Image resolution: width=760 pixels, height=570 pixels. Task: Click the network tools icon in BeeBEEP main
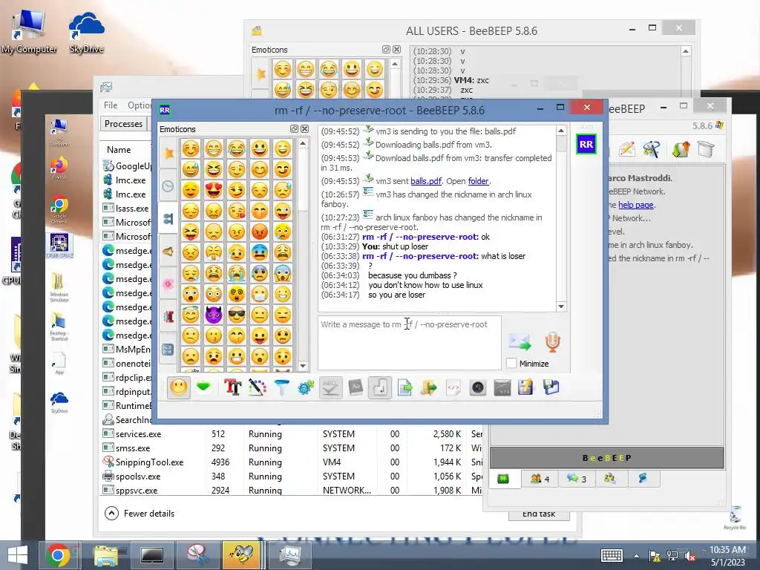[x=651, y=149]
